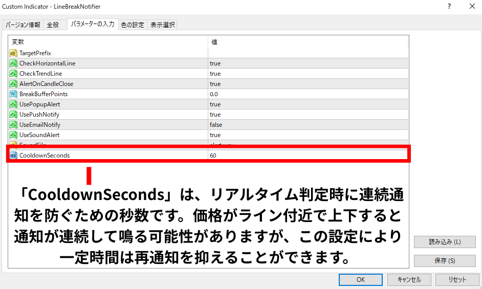The width and height of the screenshot is (482, 289).
Task: Click the BreakBufferPoints double type icon
Action: pyautogui.click(x=13, y=94)
